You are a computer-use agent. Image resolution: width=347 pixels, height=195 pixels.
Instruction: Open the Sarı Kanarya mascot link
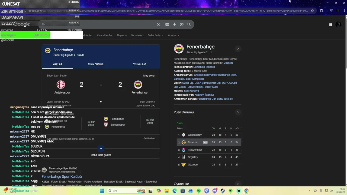coord(191,91)
